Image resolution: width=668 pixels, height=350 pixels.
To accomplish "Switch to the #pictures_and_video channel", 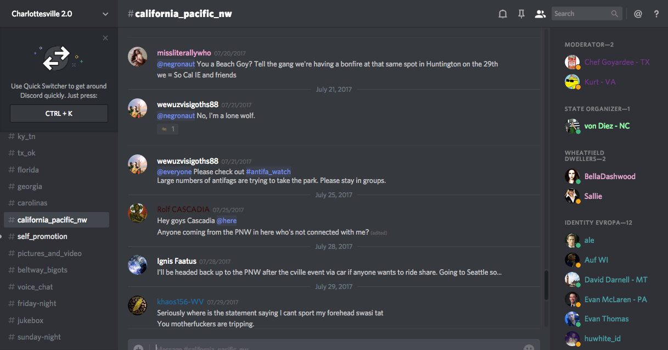I will pyautogui.click(x=49, y=253).
